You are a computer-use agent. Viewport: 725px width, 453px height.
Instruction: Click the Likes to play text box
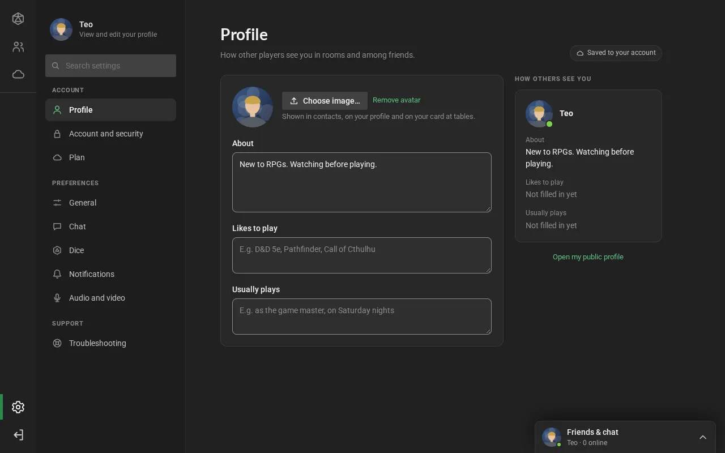362,255
